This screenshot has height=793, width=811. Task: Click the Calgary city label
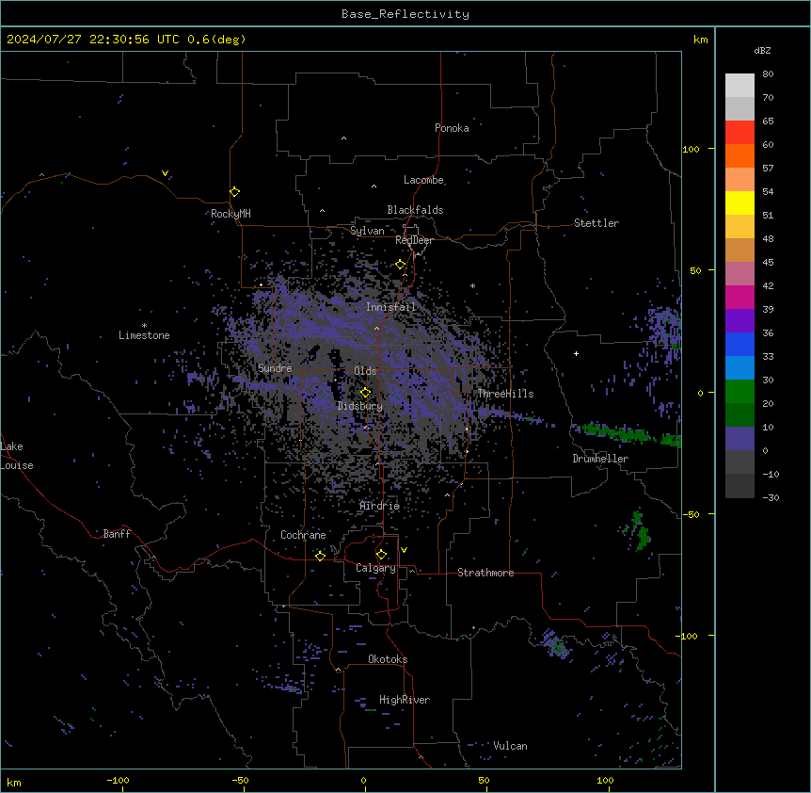click(x=375, y=568)
